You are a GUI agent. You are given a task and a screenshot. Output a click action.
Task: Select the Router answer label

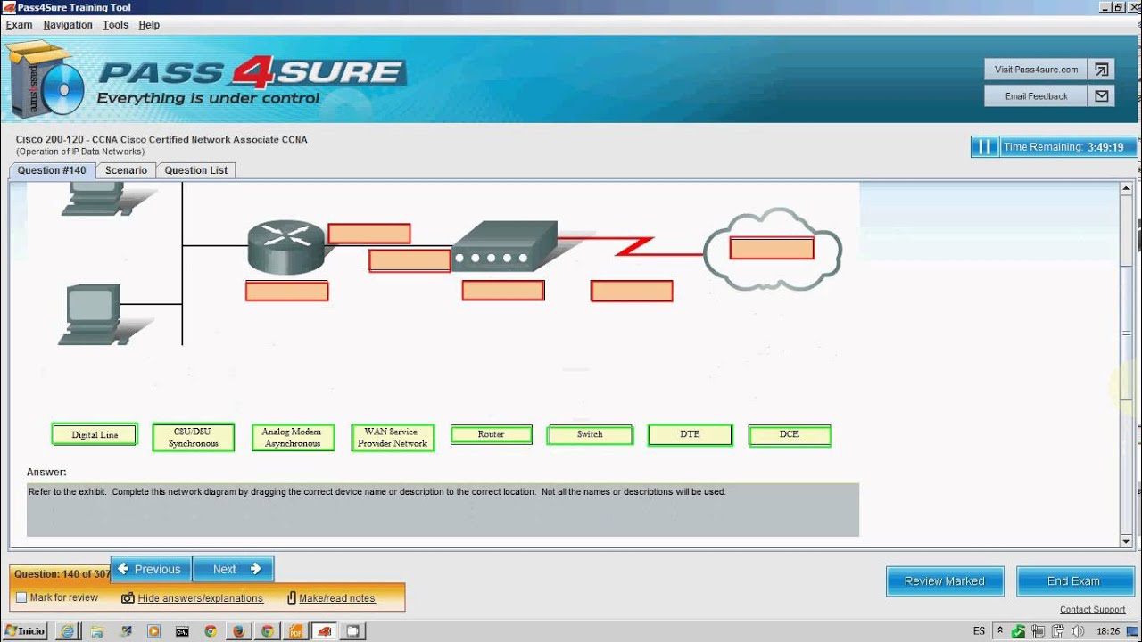492,434
